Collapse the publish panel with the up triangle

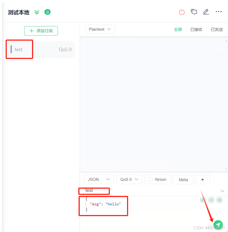click(x=202, y=180)
